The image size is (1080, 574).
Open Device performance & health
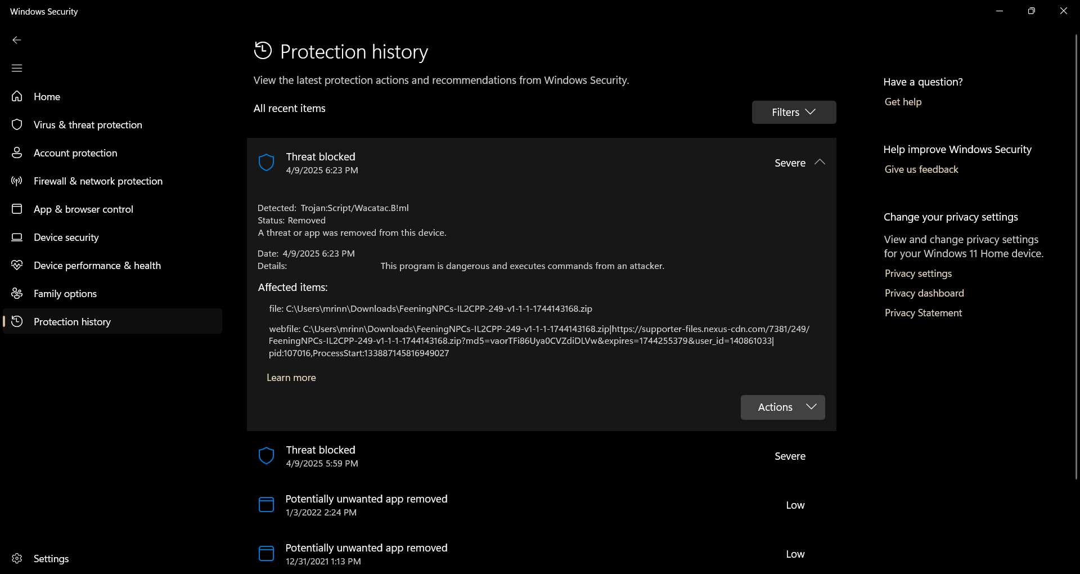pyautogui.click(x=112, y=265)
